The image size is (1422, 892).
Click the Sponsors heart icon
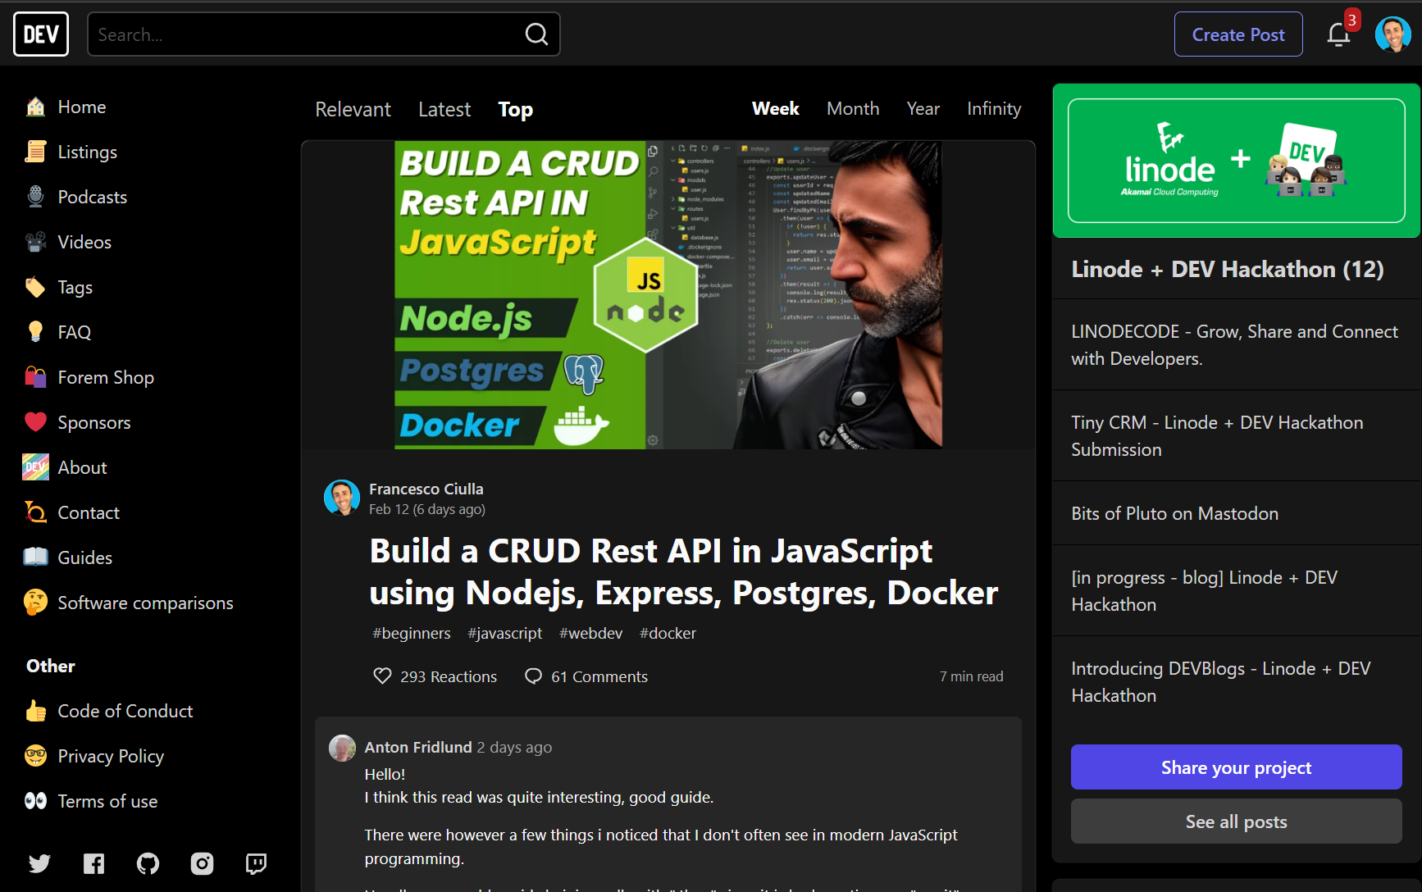pyautogui.click(x=35, y=422)
